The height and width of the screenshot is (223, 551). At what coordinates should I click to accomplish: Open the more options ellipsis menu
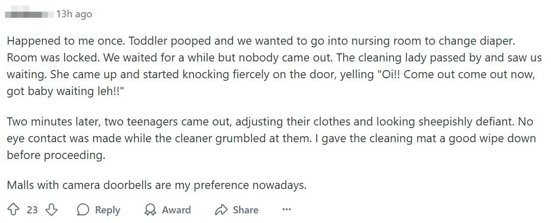tap(286, 209)
